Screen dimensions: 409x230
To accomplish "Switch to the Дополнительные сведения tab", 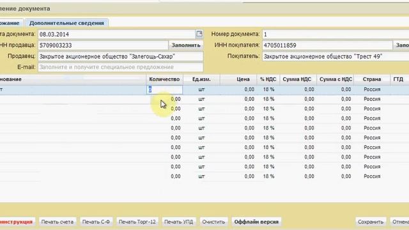I will pyautogui.click(x=66, y=23).
